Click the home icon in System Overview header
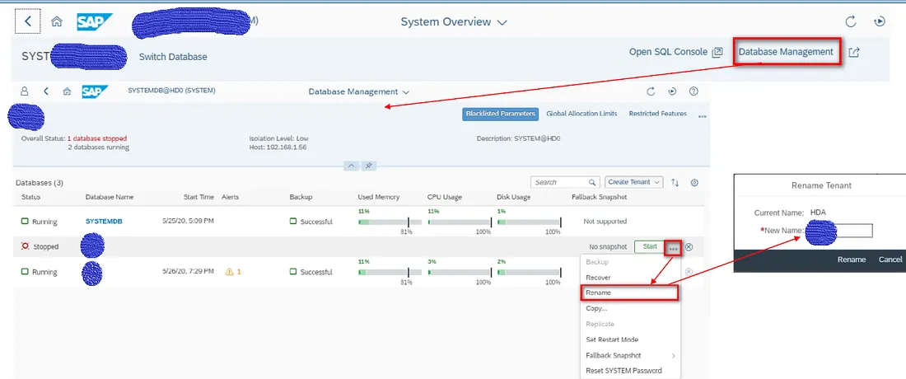Image resolution: width=906 pixels, height=379 pixels. pos(57,22)
